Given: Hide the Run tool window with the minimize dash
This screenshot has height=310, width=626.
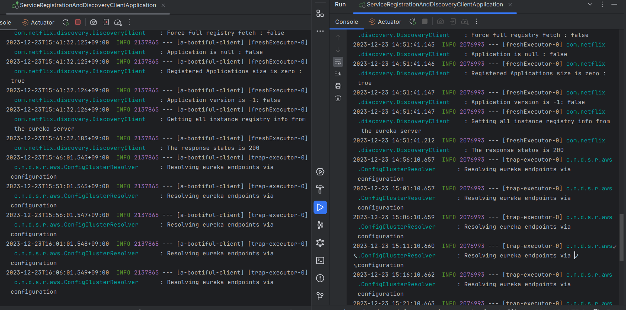Looking at the screenshot, I should 614,4.
